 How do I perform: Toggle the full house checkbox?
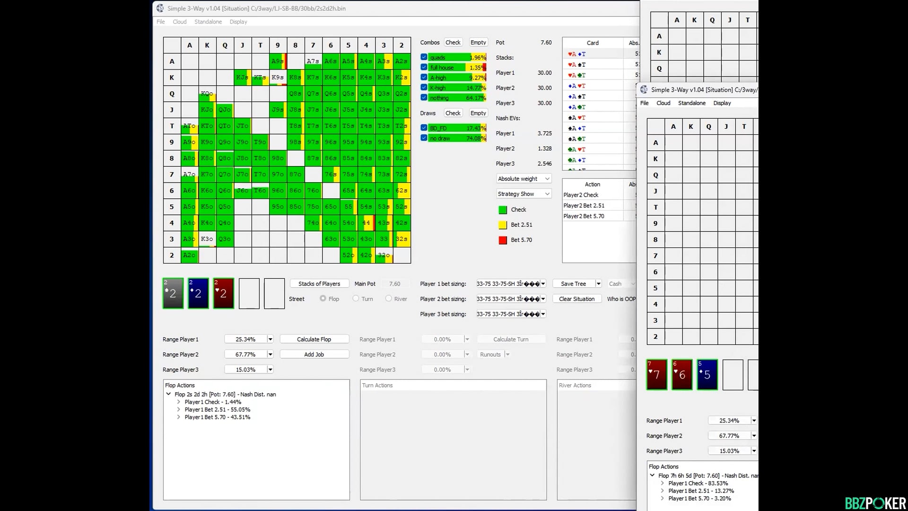pyautogui.click(x=424, y=67)
